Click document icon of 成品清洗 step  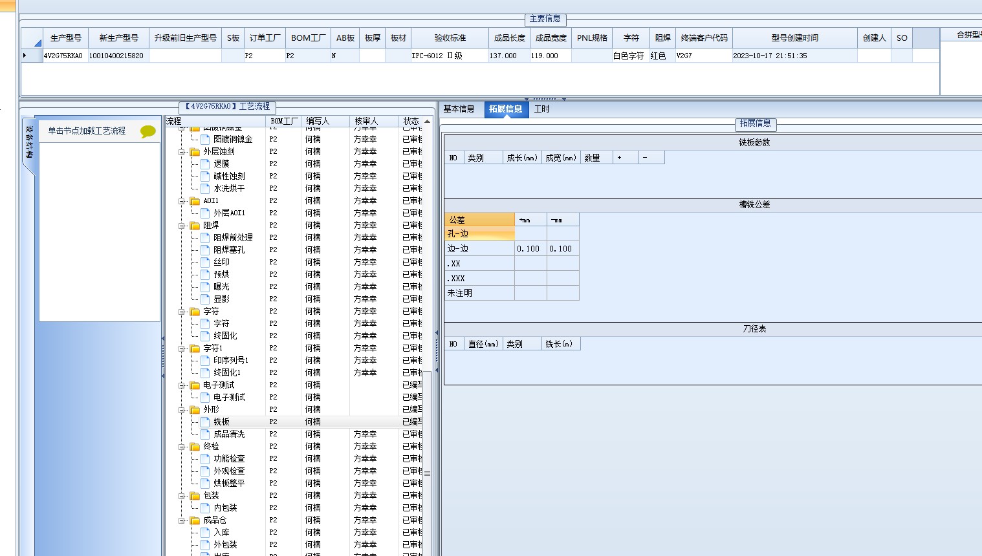[205, 434]
